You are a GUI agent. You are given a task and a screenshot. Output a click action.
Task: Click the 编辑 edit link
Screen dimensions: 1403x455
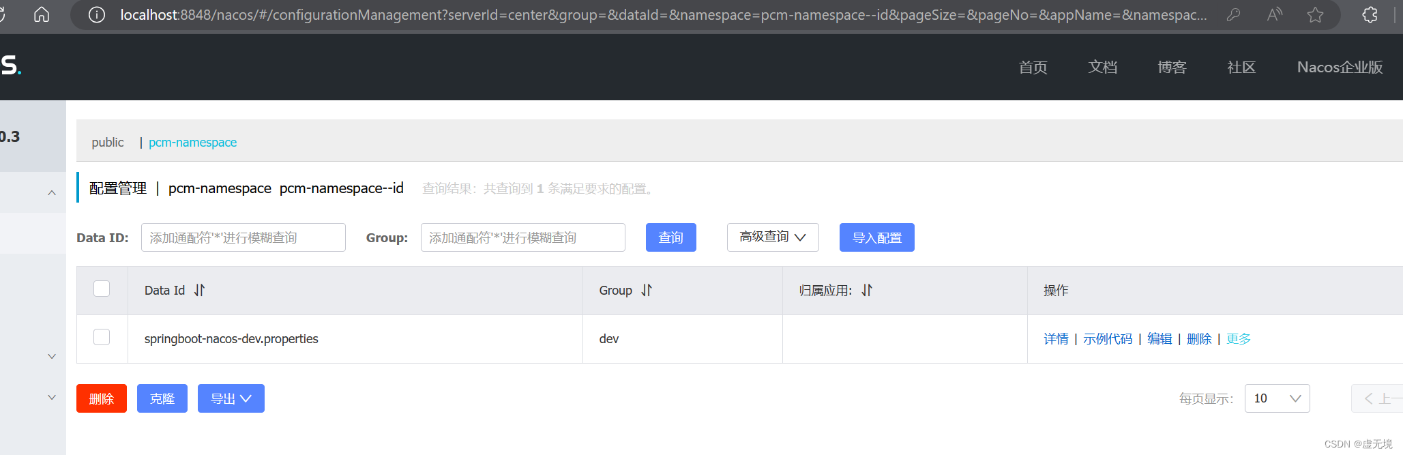[x=1160, y=339]
